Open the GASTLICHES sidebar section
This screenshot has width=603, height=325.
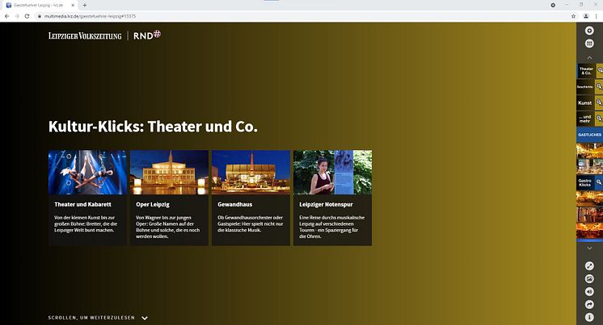589,135
